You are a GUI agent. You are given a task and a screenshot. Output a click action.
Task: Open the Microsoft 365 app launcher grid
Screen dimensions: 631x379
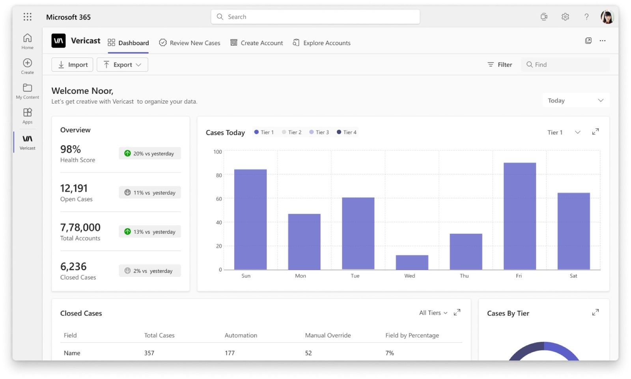[x=27, y=17]
